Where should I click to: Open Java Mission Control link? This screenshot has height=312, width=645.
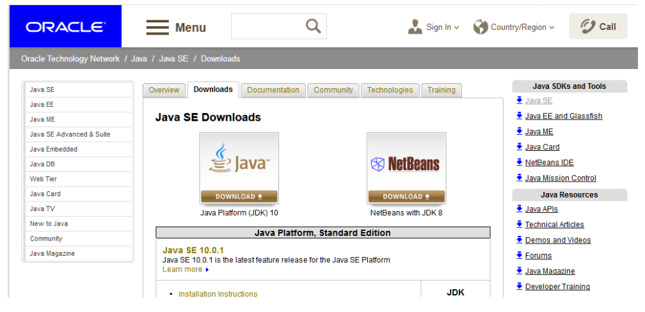561,178
